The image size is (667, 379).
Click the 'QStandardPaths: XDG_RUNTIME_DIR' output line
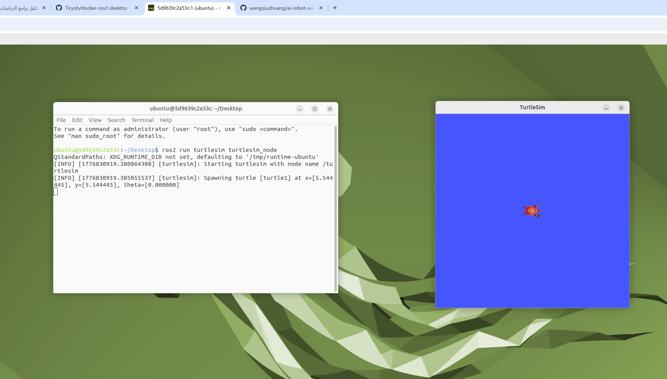pyautogui.click(x=186, y=157)
